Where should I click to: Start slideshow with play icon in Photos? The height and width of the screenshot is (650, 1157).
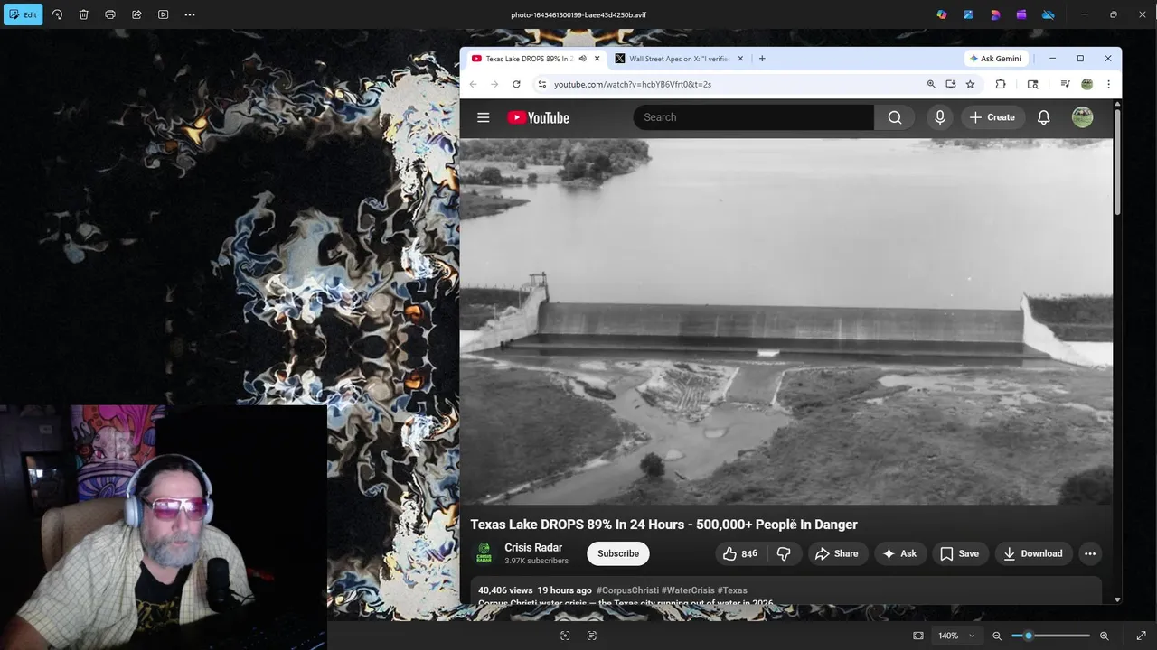(x=164, y=14)
